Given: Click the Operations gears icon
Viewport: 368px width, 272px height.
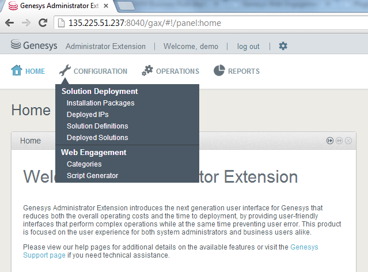Looking at the screenshot, I should click(147, 71).
